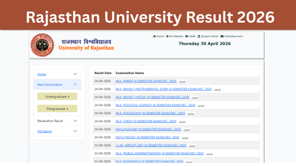The width and height of the screenshot is (296, 166).
Task: Click the date 24-04-2026 in M.A. (HINDI) row
Action: pos(103,81)
